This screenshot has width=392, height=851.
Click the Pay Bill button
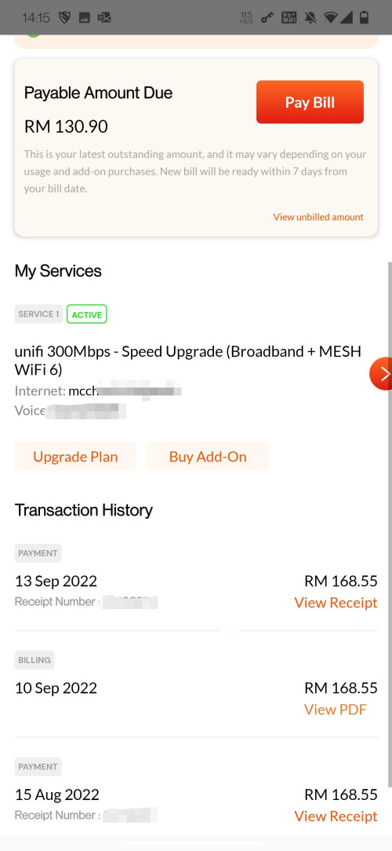(x=310, y=102)
